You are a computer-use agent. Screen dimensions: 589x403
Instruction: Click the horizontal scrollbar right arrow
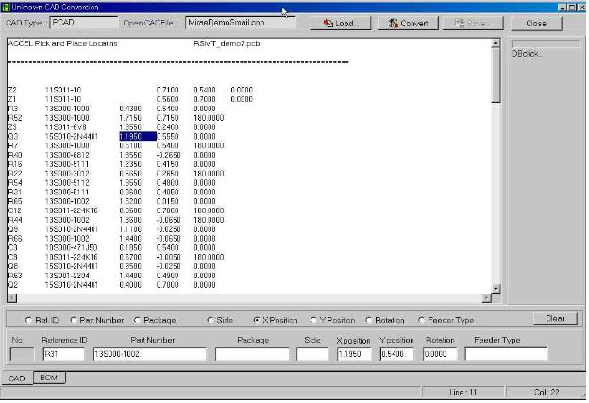[x=486, y=298]
